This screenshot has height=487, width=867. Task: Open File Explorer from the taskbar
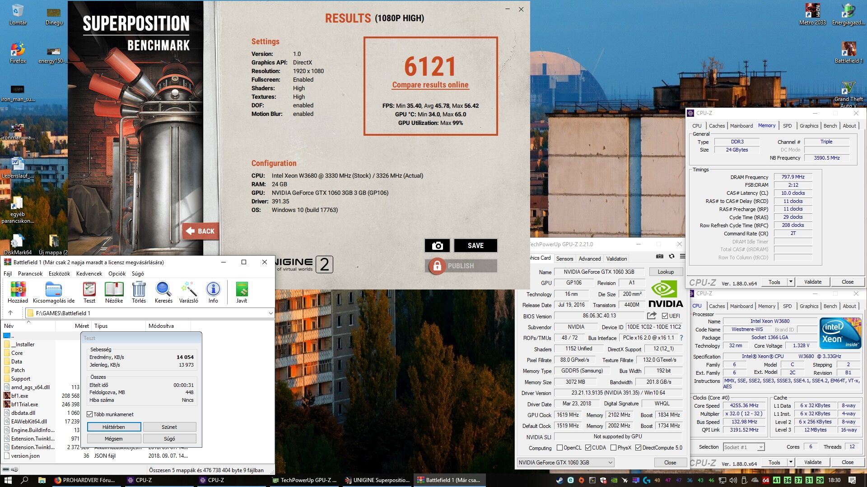42,480
